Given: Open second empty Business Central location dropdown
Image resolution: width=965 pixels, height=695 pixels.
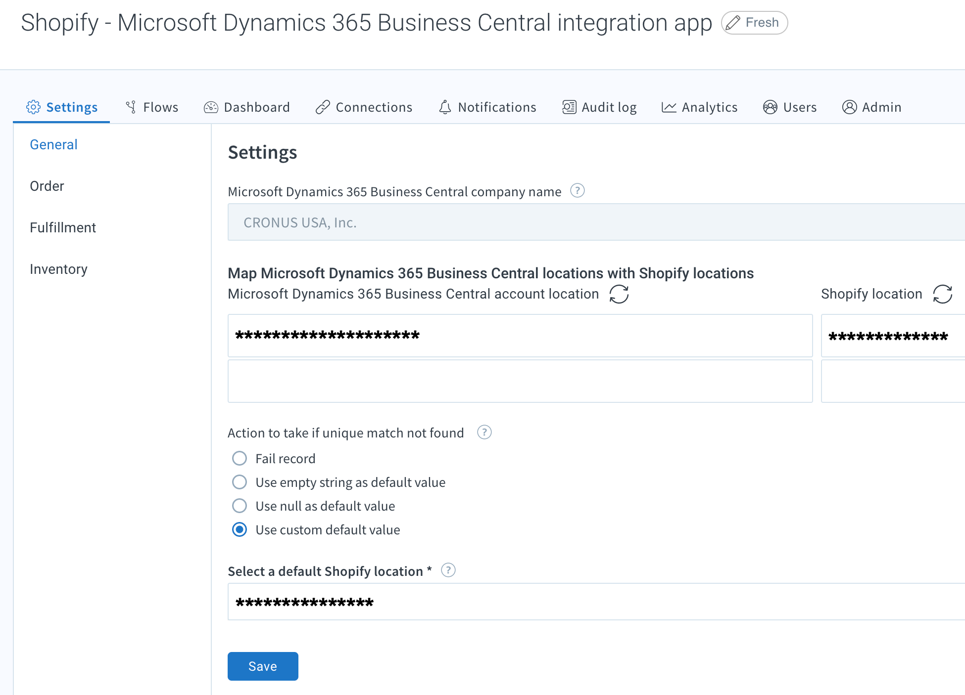Looking at the screenshot, I should 520,381.
